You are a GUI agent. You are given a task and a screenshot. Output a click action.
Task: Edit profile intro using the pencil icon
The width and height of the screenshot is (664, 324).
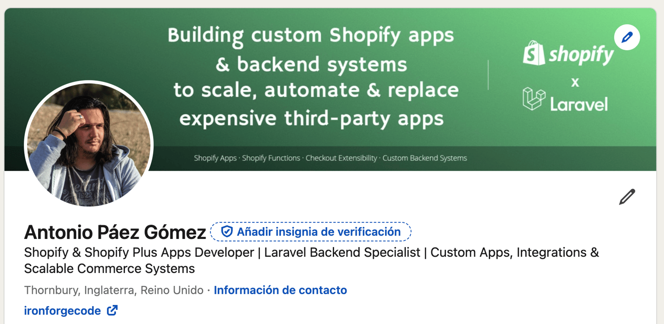coord(627,197)
